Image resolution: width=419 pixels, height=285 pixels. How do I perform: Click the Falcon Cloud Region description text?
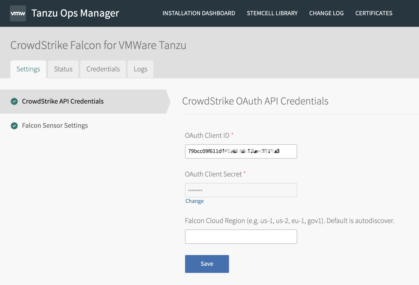[289, 221]
